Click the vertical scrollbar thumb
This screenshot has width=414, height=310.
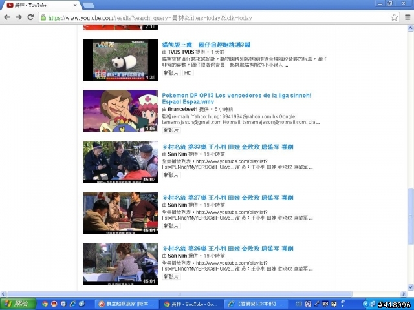pos(411,217)
